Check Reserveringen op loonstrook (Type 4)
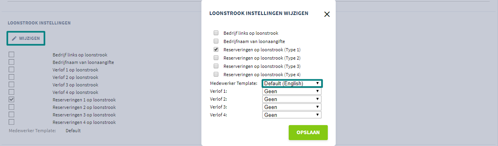498x146 pixels. (x=216, y=74)
